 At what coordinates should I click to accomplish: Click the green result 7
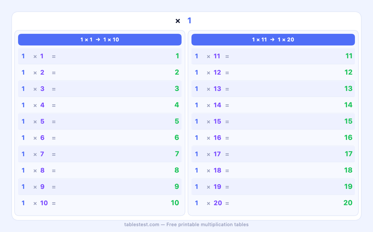[x=177, y=154]
